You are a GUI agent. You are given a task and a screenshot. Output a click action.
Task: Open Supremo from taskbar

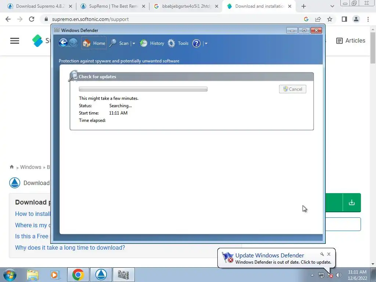(101, 275)
